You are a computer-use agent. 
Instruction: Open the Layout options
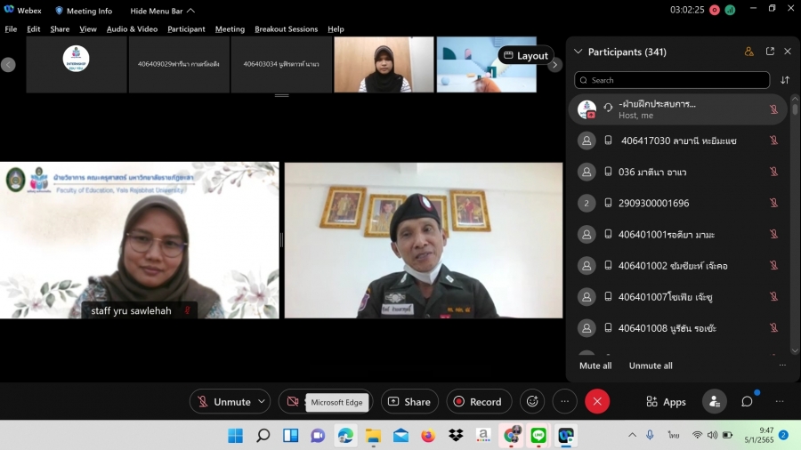coord(525,55)
